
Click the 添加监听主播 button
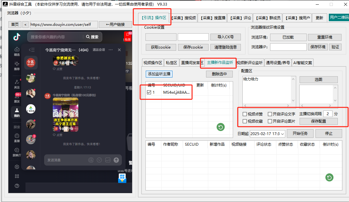tap(159, 74)
